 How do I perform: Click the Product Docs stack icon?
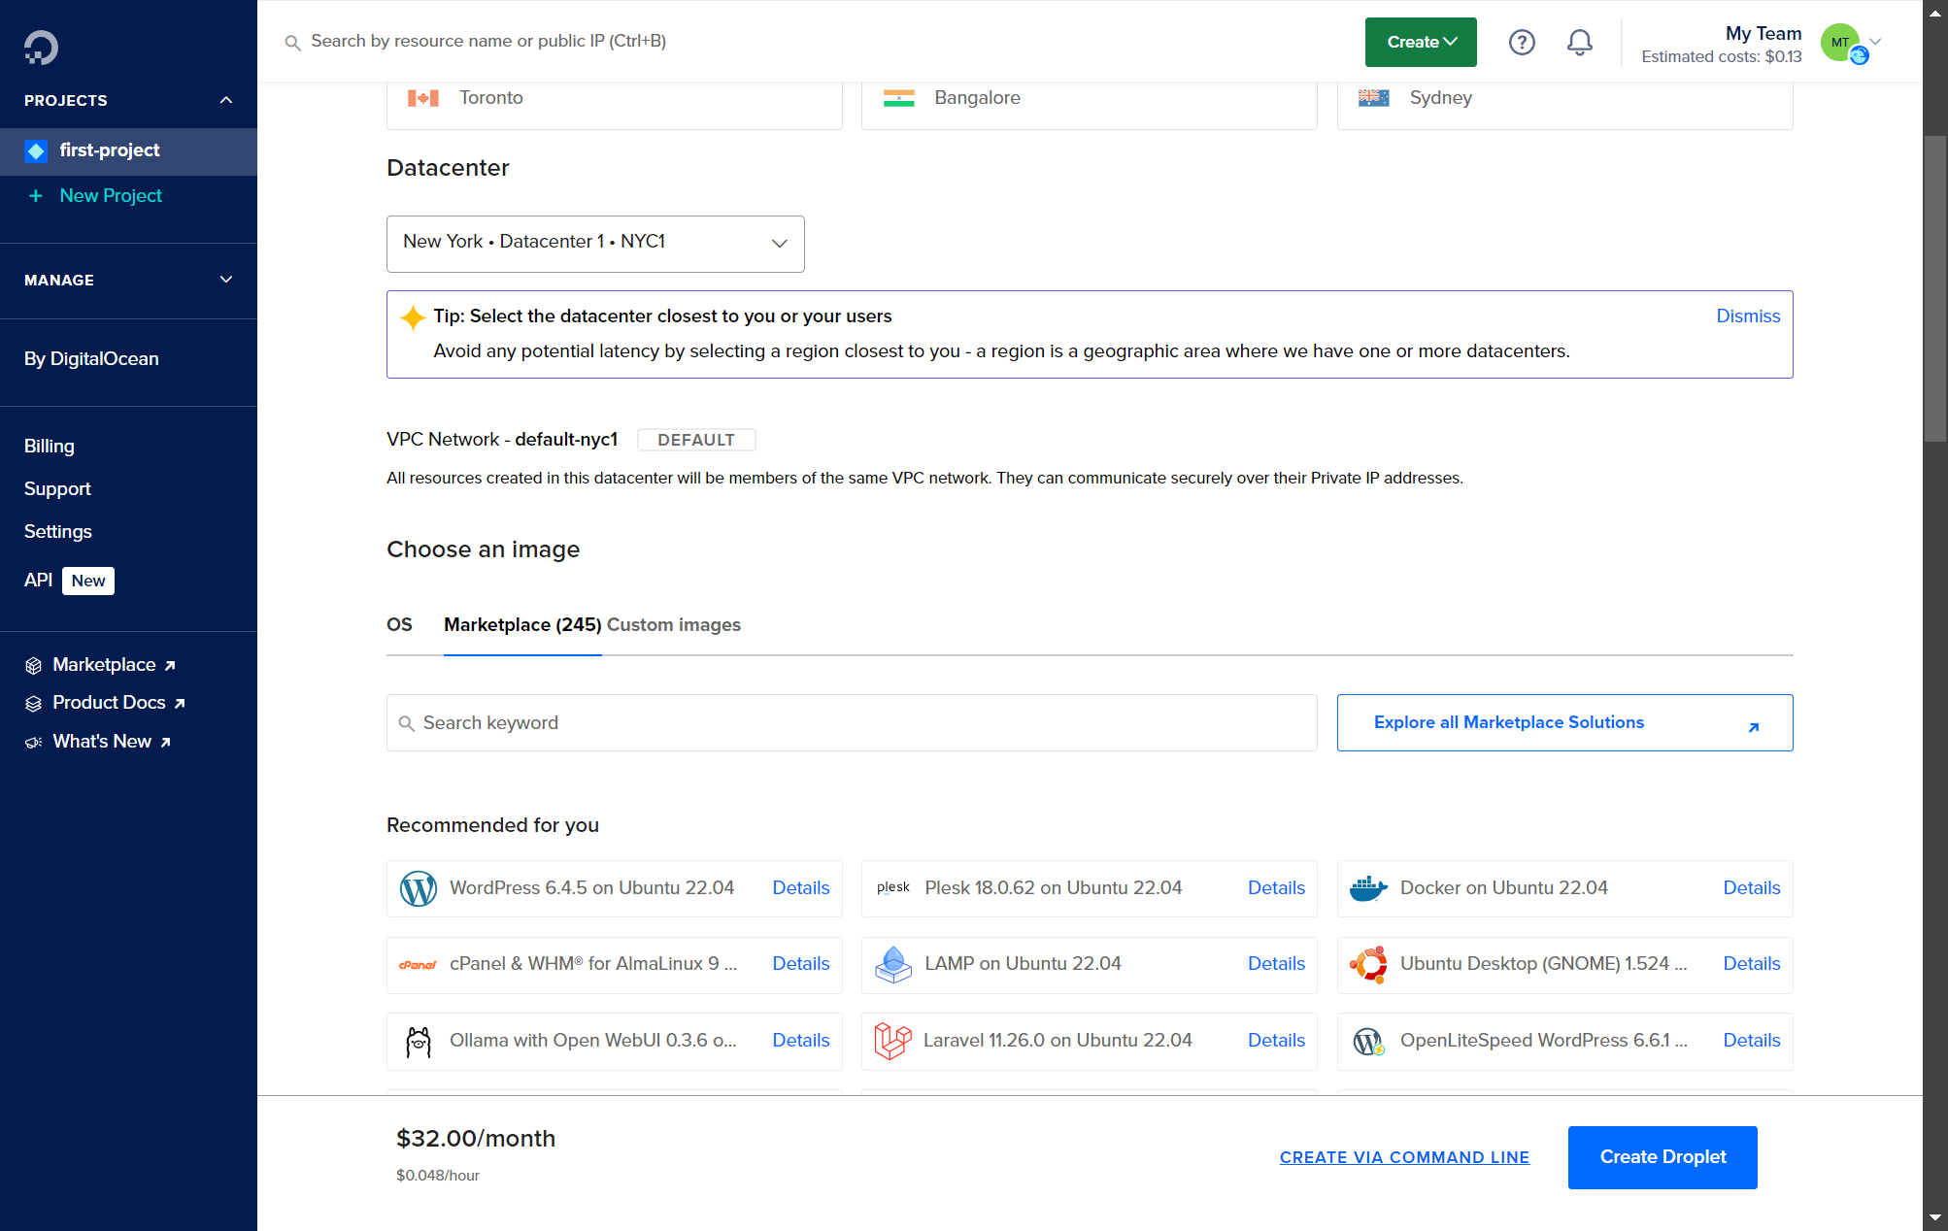33,703
